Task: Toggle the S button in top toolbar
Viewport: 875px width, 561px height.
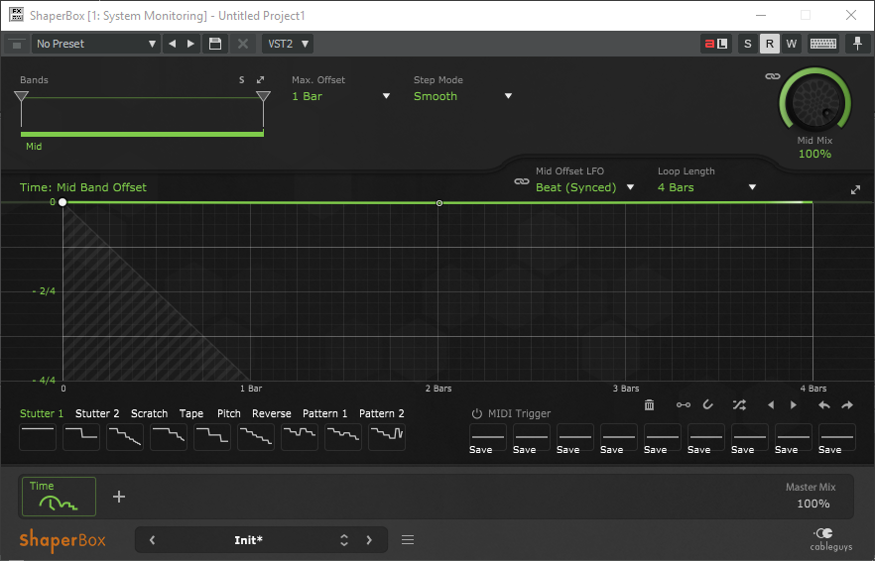Action: point(747,44)
